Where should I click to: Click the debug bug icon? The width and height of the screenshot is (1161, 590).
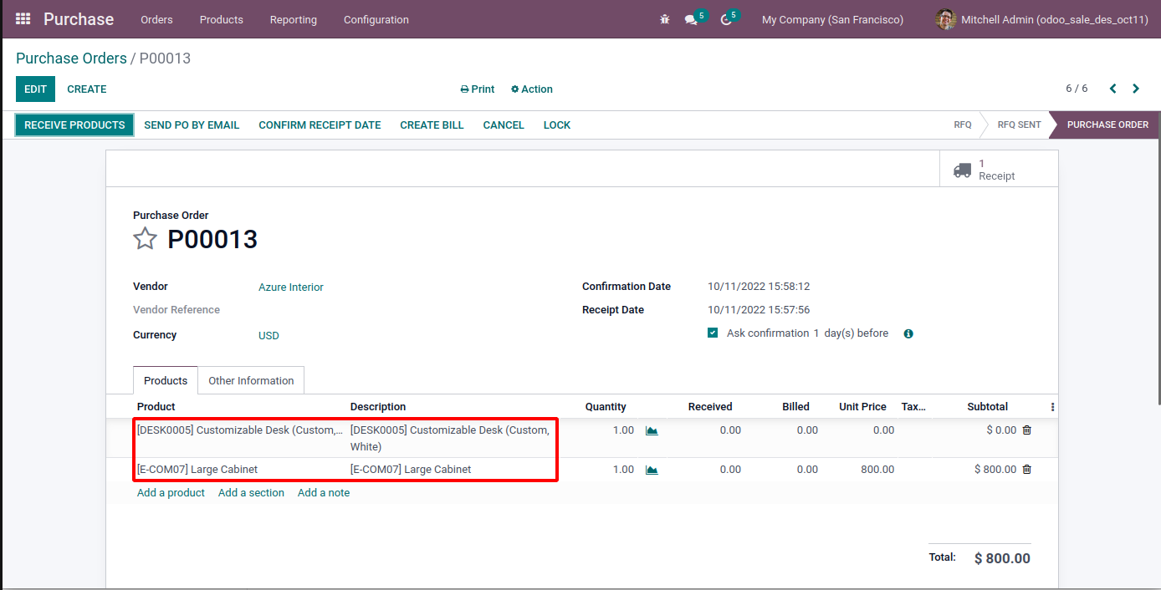pos(665,19)
